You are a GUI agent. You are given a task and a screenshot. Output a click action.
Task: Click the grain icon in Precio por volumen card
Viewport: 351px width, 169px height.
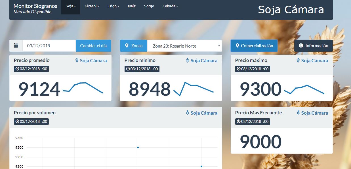coord(188,113)
